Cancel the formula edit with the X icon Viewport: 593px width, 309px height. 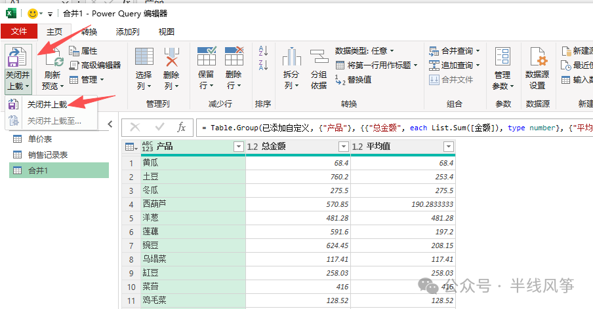(135, 127)
